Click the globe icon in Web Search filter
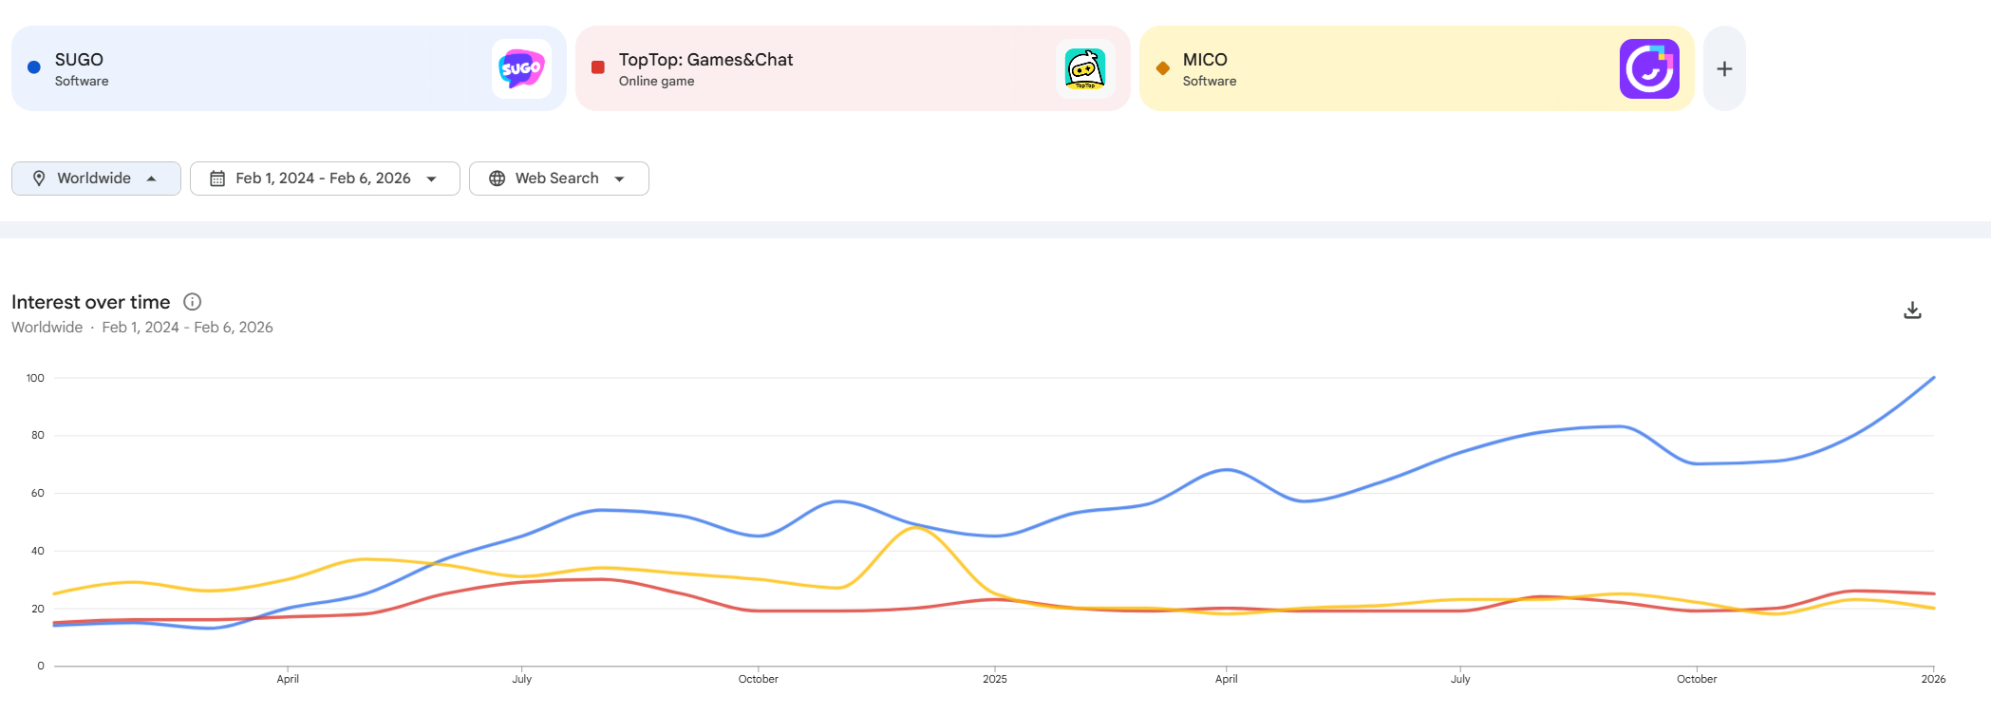Image resolution: width=1991 pixels, height=715 pixels. (x=497, y=179)
